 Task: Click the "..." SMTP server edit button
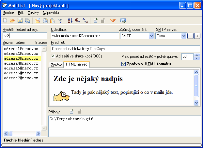[190, 36]
